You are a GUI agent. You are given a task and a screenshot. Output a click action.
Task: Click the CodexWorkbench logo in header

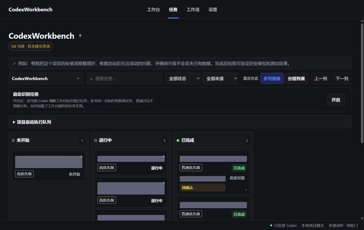[x=30, y=10]
